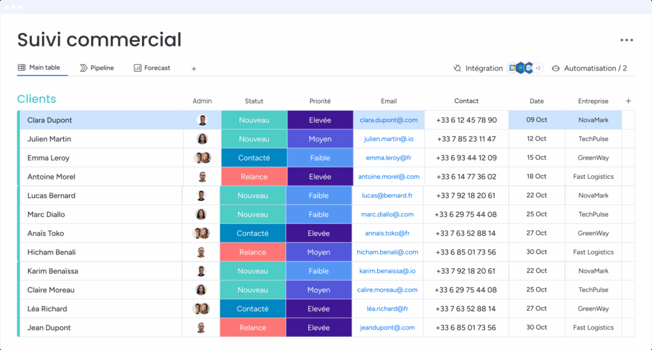Screen dimensions: 652x350
Task: Click Karim Benaïssa's admin avatar
Action: (x=201, y=271)
